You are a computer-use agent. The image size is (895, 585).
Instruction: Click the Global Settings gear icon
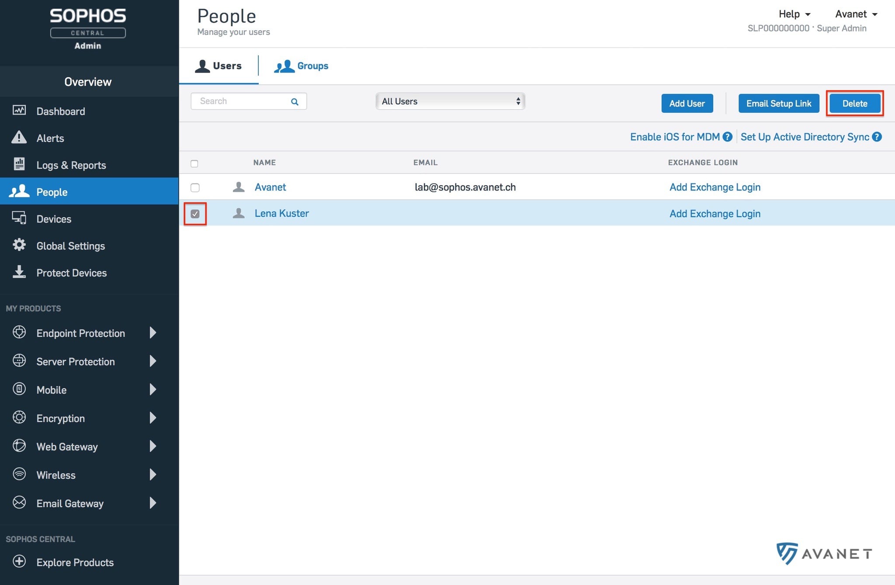click(19, 245)
